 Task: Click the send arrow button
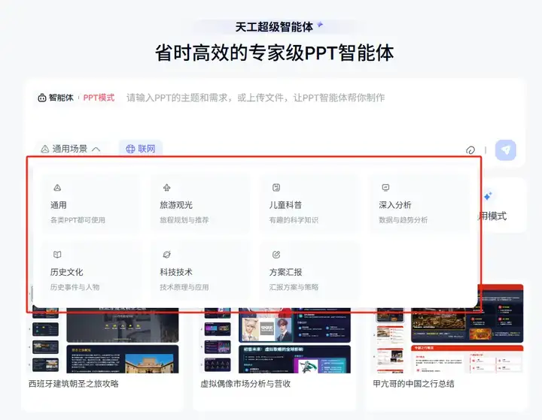click(505, 150)
